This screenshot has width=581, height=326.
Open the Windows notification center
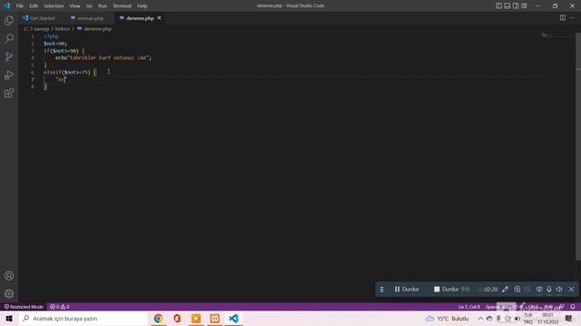point(569,318)
